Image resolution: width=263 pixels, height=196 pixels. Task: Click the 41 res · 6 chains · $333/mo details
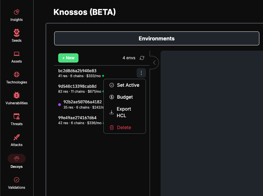click(x=79, y=76)
